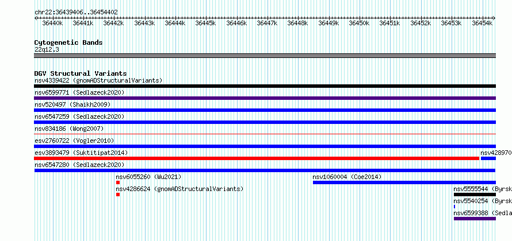Screen dimensions: 512x241
Task: Select the 36454k ruler position label
Action: pos(482,23)
